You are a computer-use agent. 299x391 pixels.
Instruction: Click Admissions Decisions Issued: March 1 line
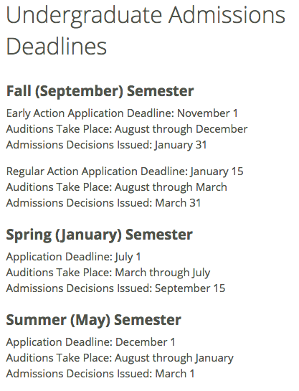(x=100, y=374)
